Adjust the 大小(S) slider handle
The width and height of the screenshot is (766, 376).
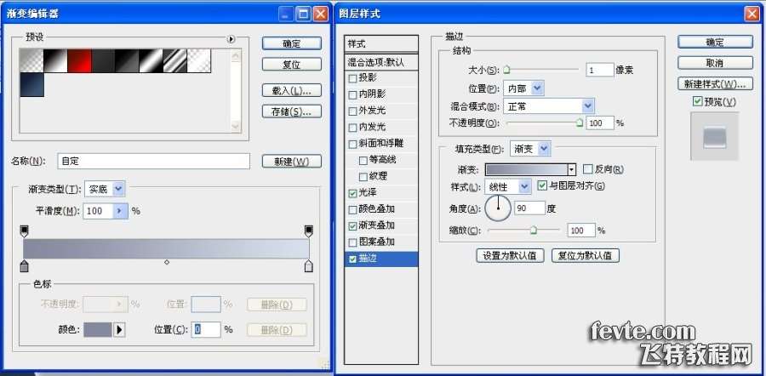tap(506, 70)
